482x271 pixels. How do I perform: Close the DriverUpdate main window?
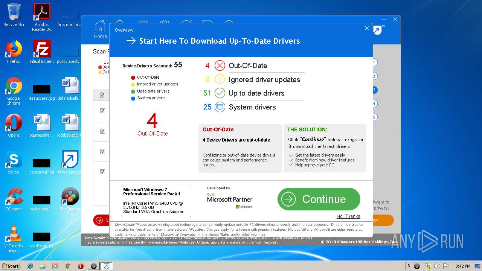coord(395,20)
